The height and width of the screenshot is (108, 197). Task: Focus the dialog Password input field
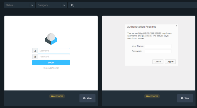pos(158,51)
